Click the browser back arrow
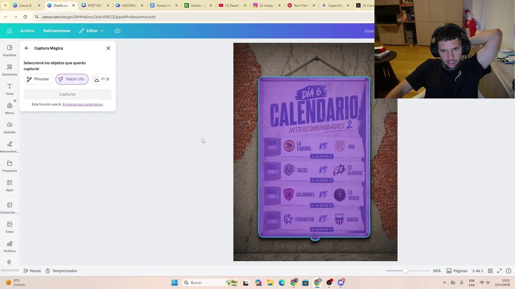 point(6,17)
